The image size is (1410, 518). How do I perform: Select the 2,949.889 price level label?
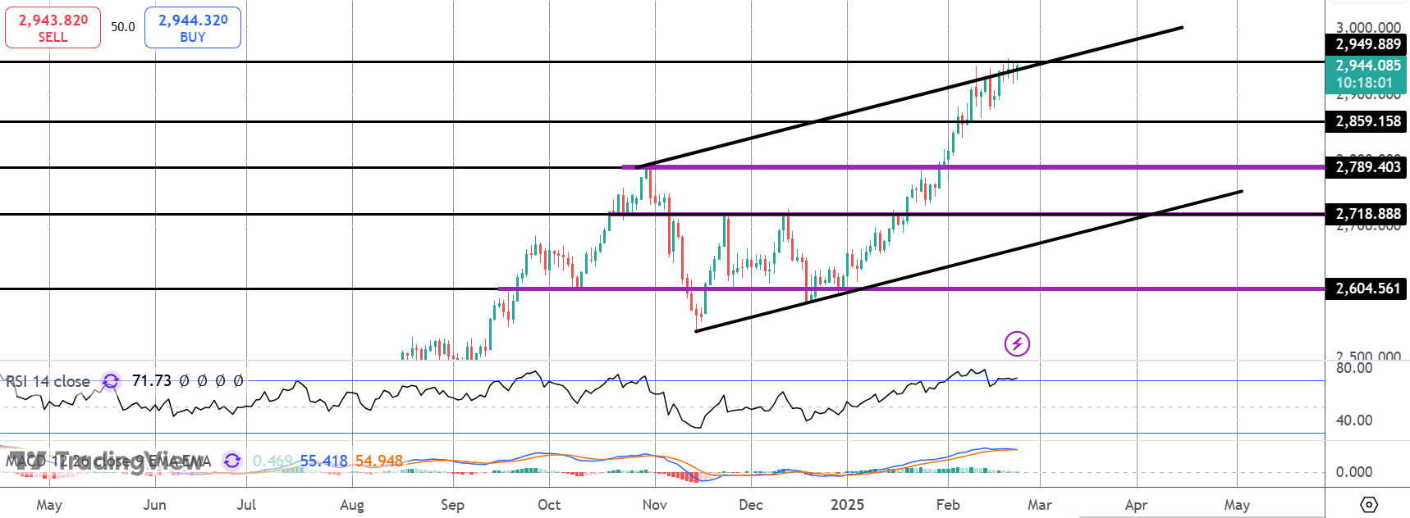(x=1367, y=44)
